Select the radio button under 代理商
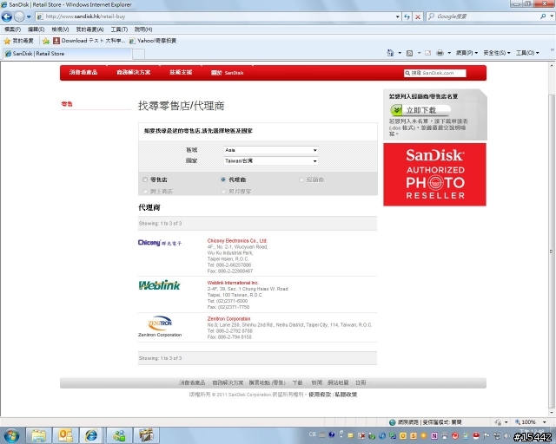The height and width of the screenshot is (444, 556). (x=223, y=191)
